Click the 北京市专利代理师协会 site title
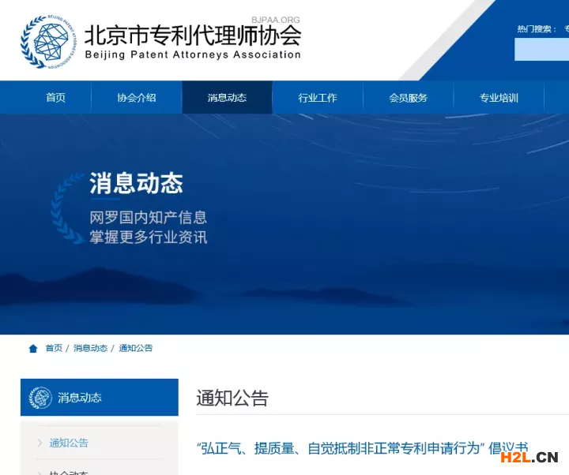Viewport: 569px width, 475px height. (x=193, y=36)
